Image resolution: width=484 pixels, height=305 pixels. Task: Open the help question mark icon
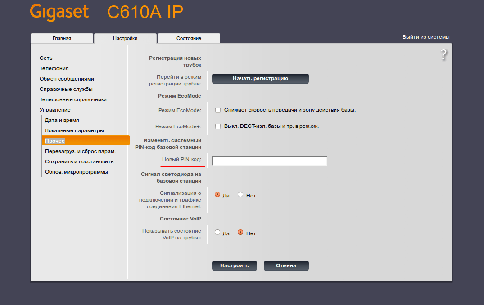(x=443, y=55)
